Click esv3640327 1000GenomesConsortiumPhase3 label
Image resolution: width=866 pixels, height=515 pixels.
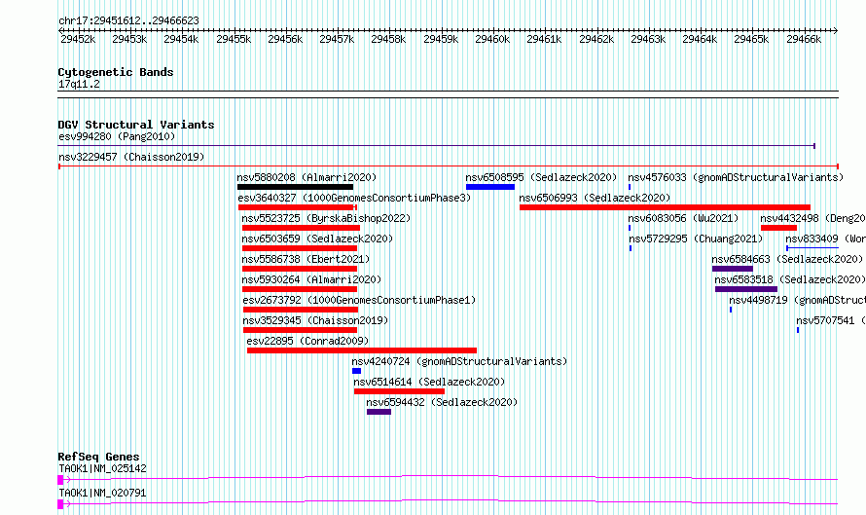click(354, 198)
